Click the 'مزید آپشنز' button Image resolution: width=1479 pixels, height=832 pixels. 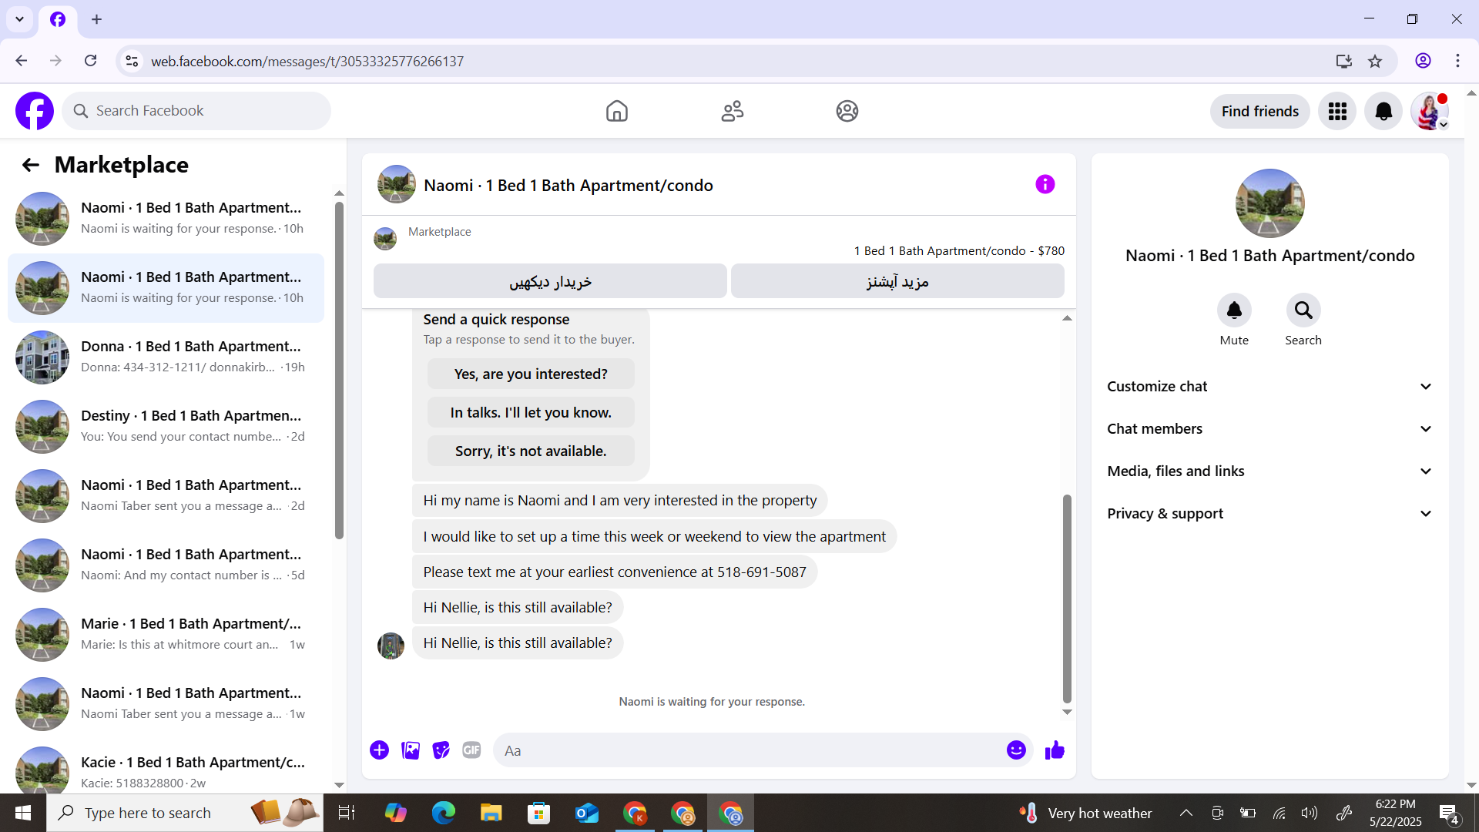(897, 281)
